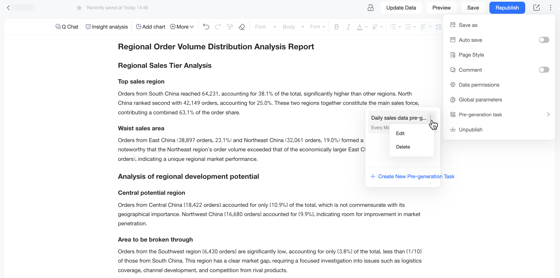
Task: Expand the Pre-generation task submenu chevron
Action: click(548, 114)
